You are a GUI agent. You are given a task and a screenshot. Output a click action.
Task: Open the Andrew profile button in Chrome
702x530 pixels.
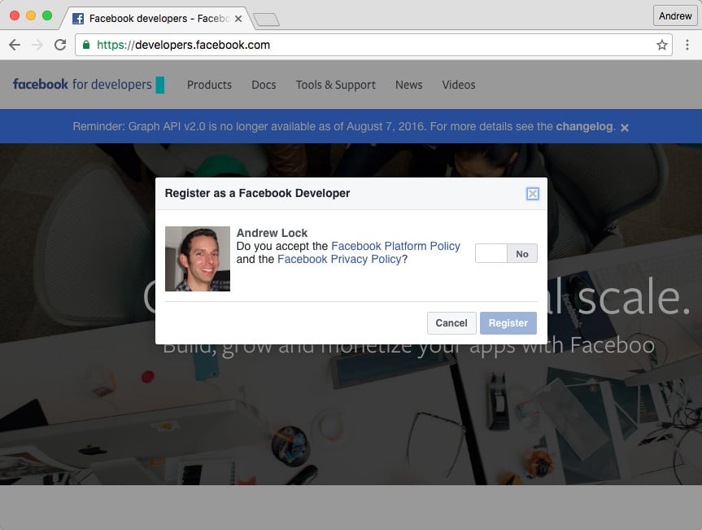pos(675,16)
